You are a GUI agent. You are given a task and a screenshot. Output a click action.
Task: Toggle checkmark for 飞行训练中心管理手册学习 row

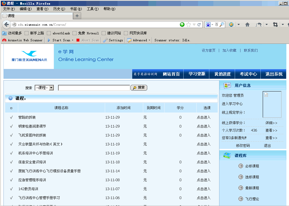click(11, 198)
